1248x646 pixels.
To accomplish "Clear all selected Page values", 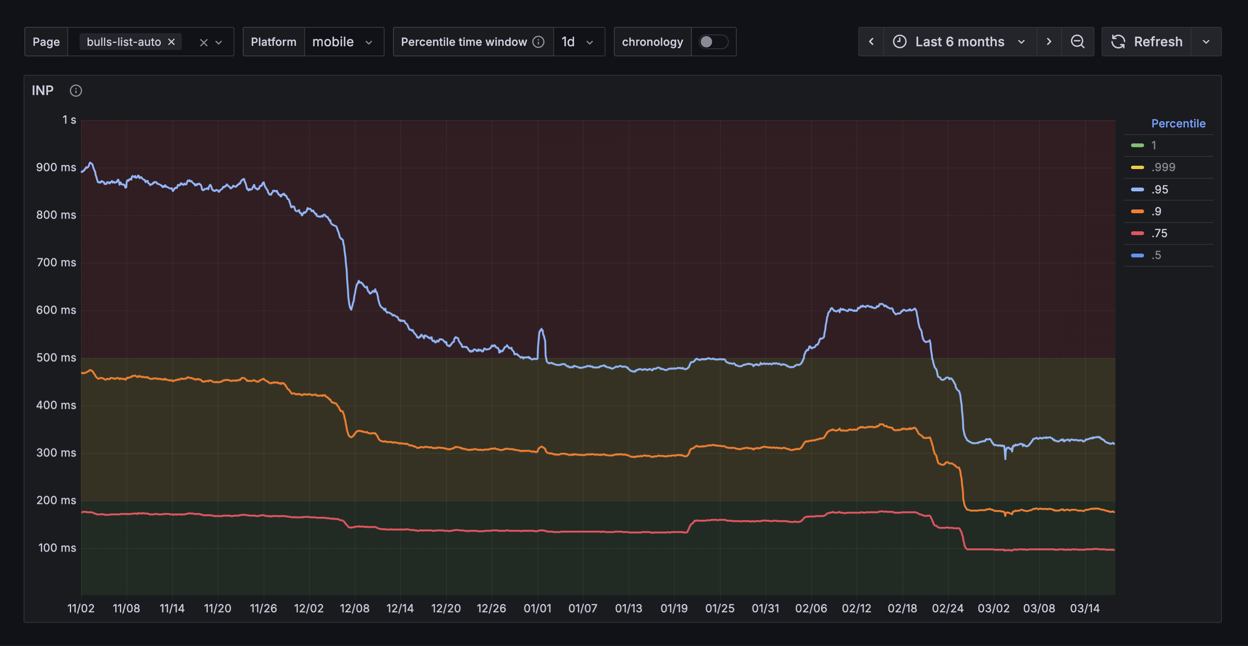I will click(x=204, y=42).
